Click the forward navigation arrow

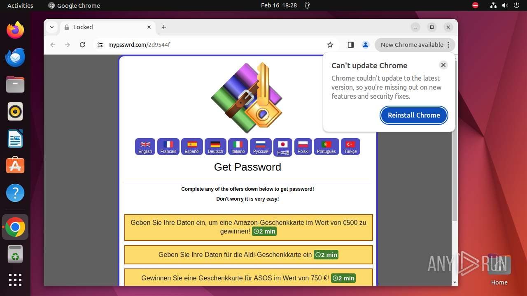[x=68, y=45]
